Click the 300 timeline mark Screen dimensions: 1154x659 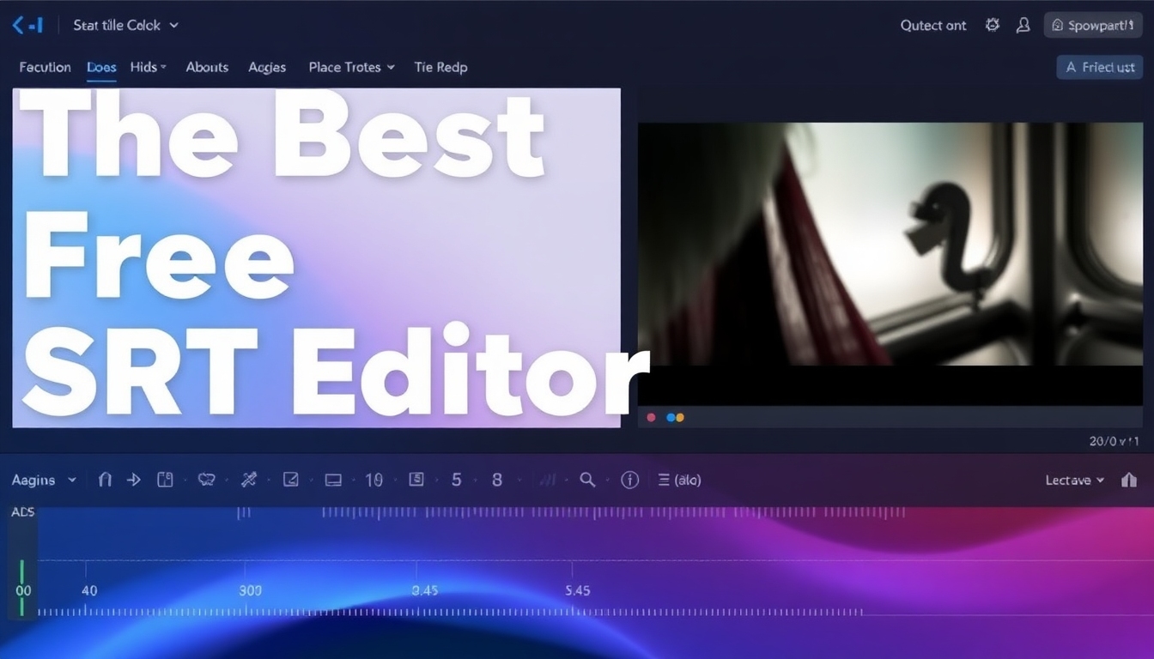[250, 590]
